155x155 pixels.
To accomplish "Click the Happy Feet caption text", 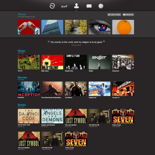I will [x=92, y=98].
